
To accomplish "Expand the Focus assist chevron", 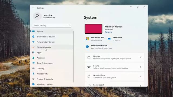I will [141, 86].
